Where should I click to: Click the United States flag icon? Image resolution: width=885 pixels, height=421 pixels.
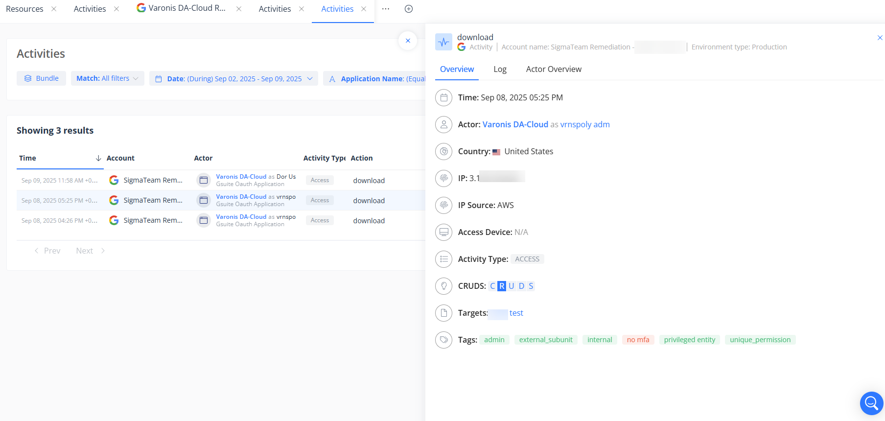(x=496, y=152)
